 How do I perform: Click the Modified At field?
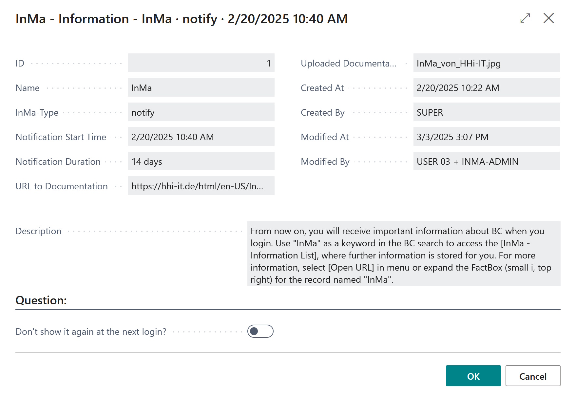pos(487,137)
